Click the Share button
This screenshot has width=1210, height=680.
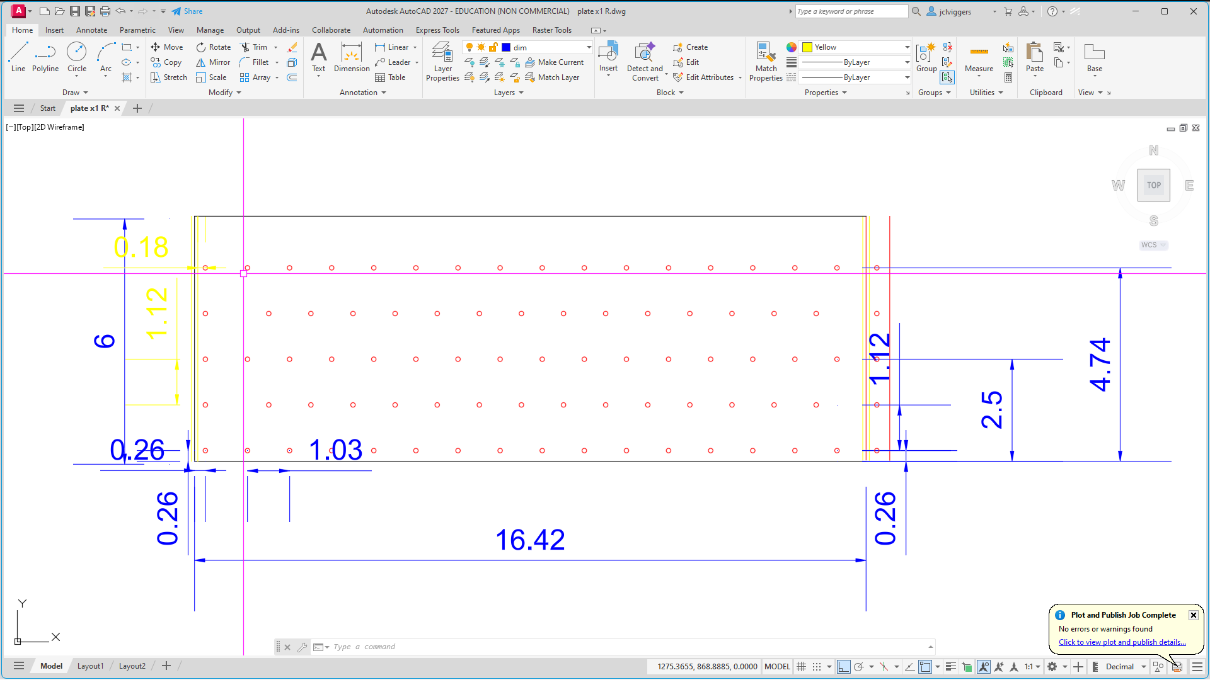[x=187, y=11]
